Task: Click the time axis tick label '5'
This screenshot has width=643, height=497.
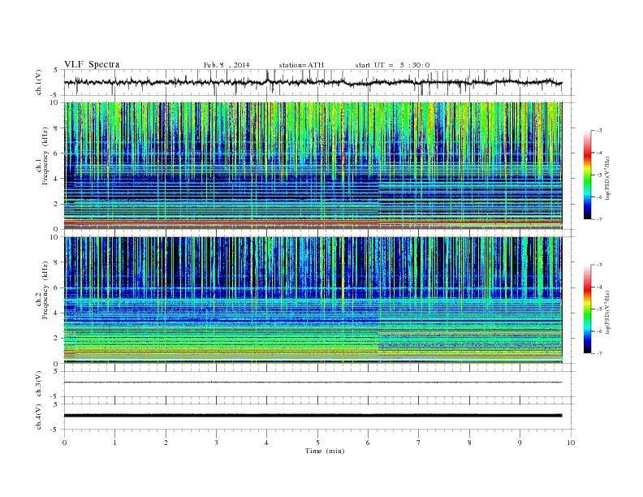Action: click(x=317, y=443)
